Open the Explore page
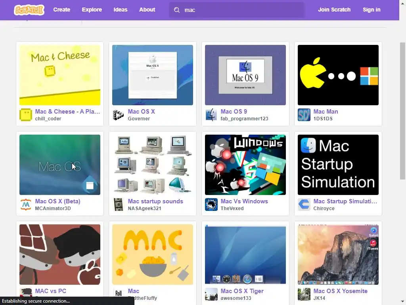This screenshot has height=305, width=406. click(x=92, y=10)
